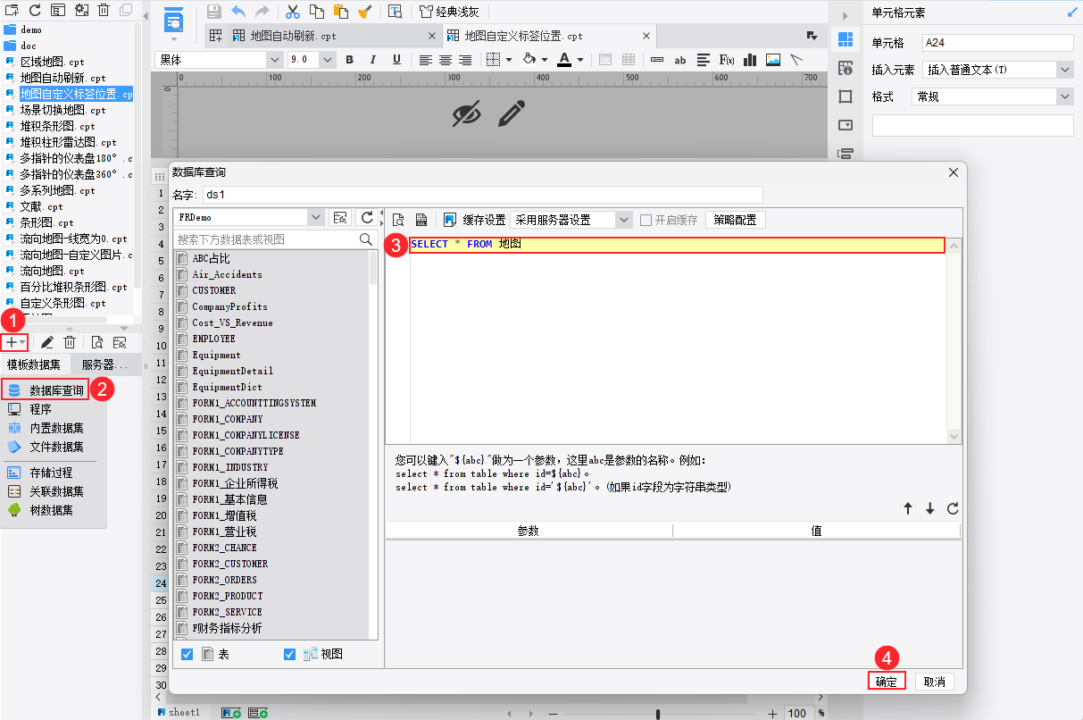Click the 单元格 A24 field
This screenshot has height=720, width=1083.
pyautogui.click(x=998, y=43)
